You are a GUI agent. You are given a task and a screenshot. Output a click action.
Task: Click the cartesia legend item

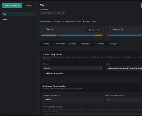click(86, 22)
